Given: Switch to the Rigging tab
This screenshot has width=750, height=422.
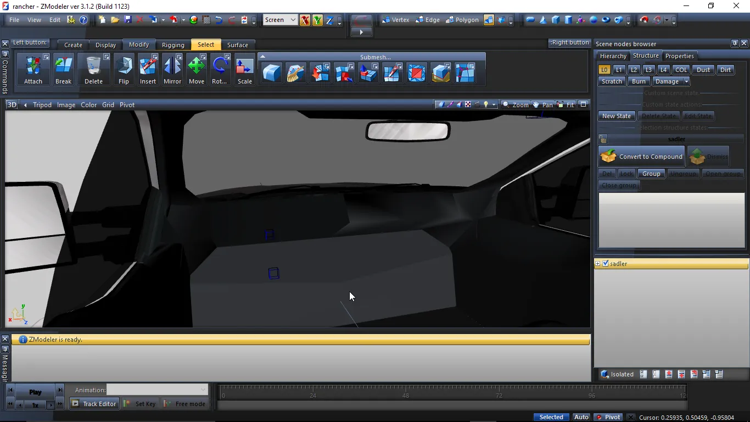Looking at the screenshot, I should [x=173, y=45].
